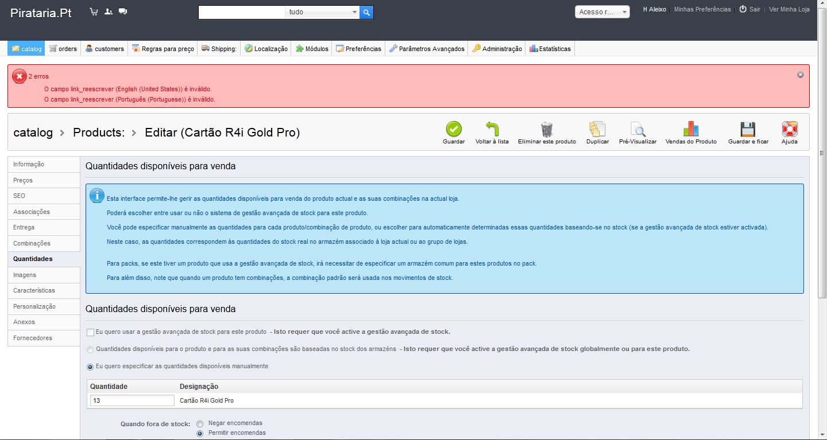Open the Personalização product tab
The image size is (827, 440).
tap(44, 306)
